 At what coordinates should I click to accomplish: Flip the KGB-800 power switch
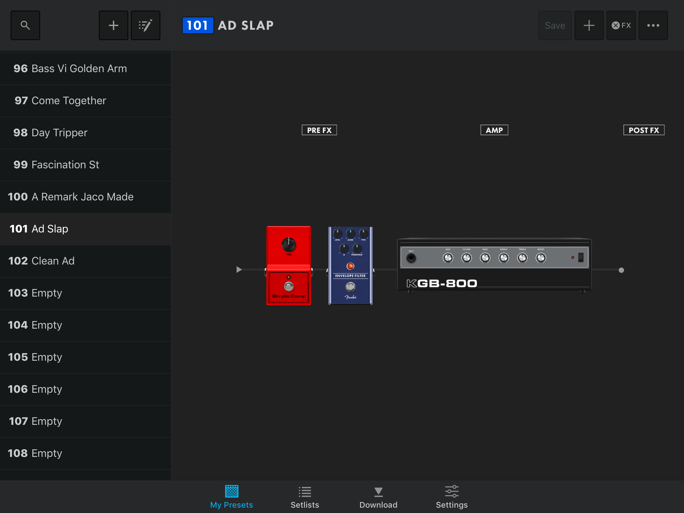coord(581,257)
